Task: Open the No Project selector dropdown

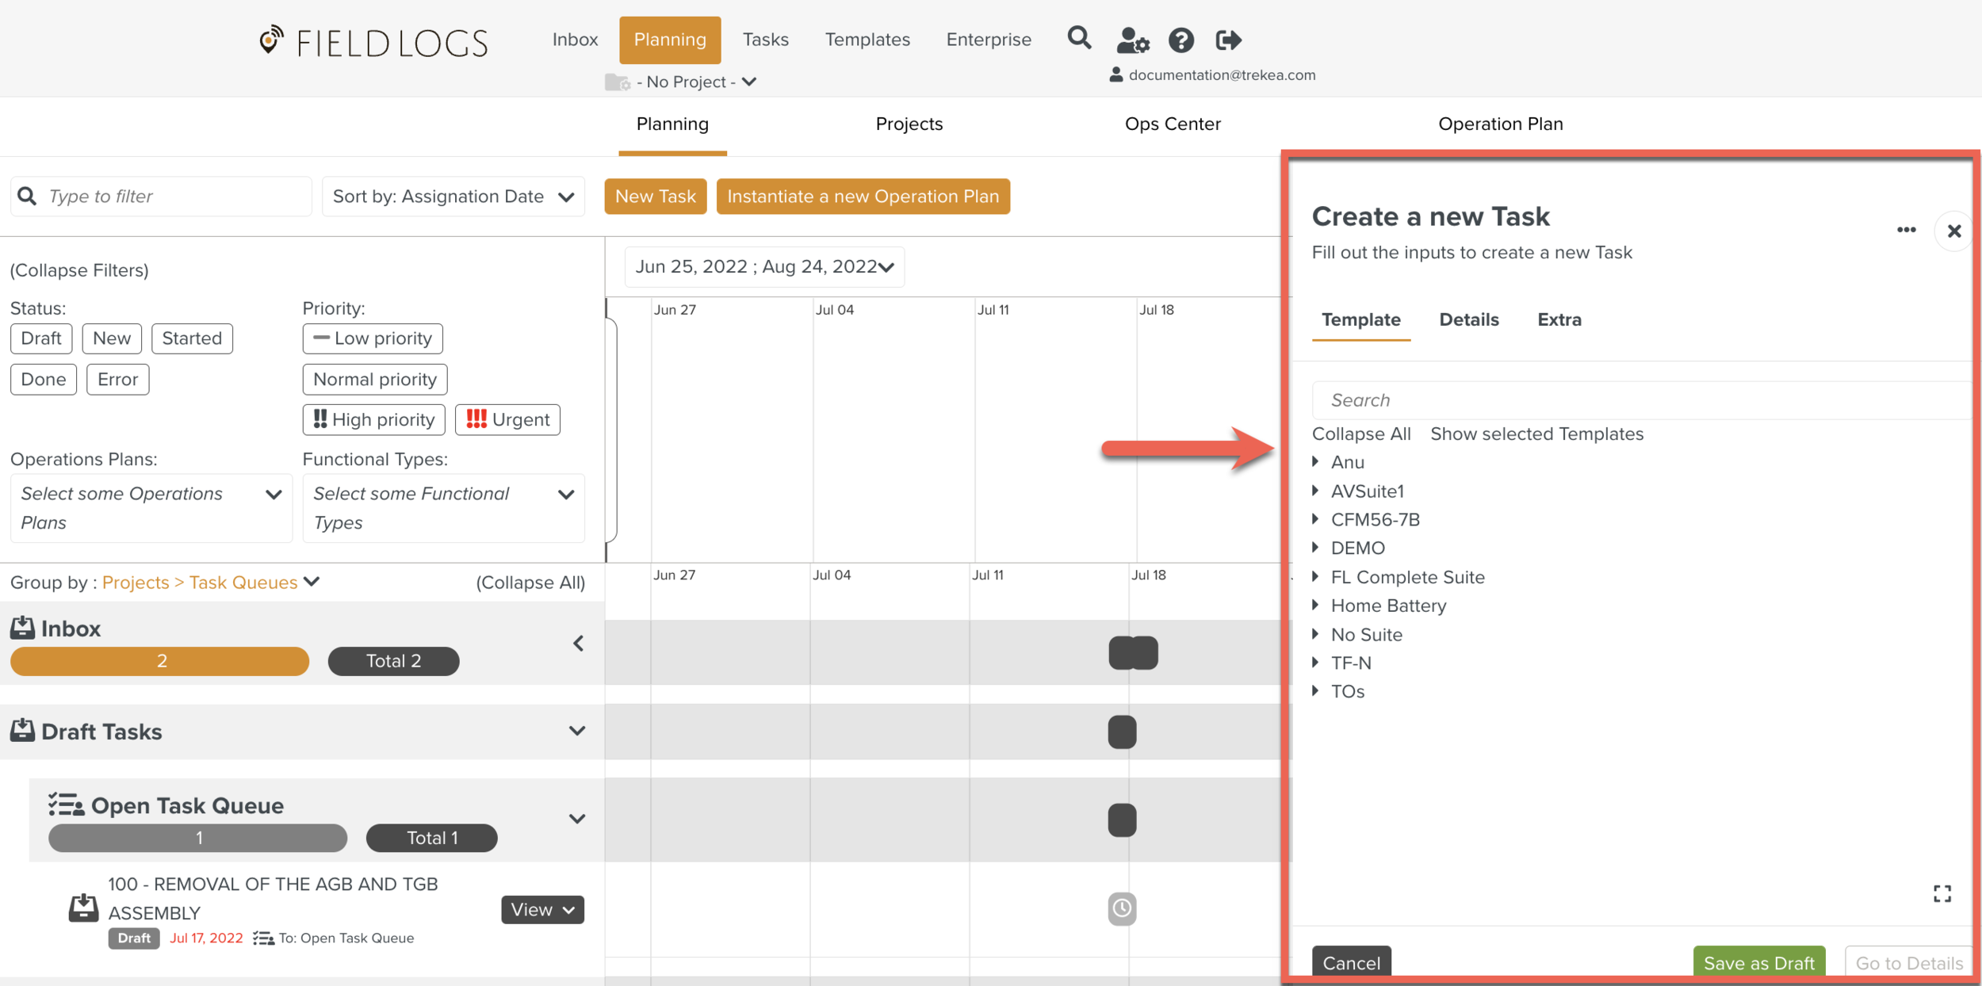Action: point(698,82)
